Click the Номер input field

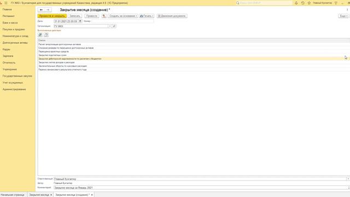coord(122,21)
